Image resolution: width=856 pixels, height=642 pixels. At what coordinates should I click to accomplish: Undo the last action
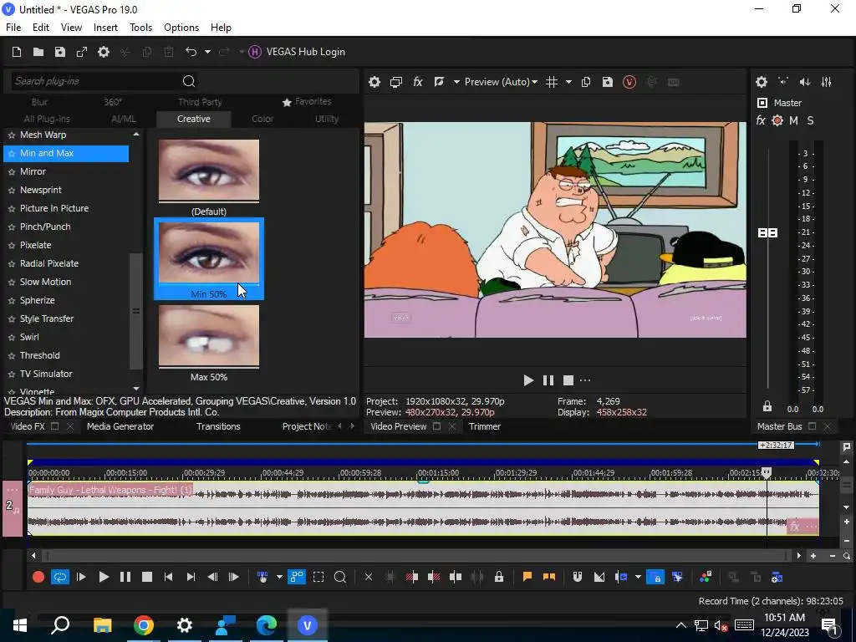click(x=191, y=52)
